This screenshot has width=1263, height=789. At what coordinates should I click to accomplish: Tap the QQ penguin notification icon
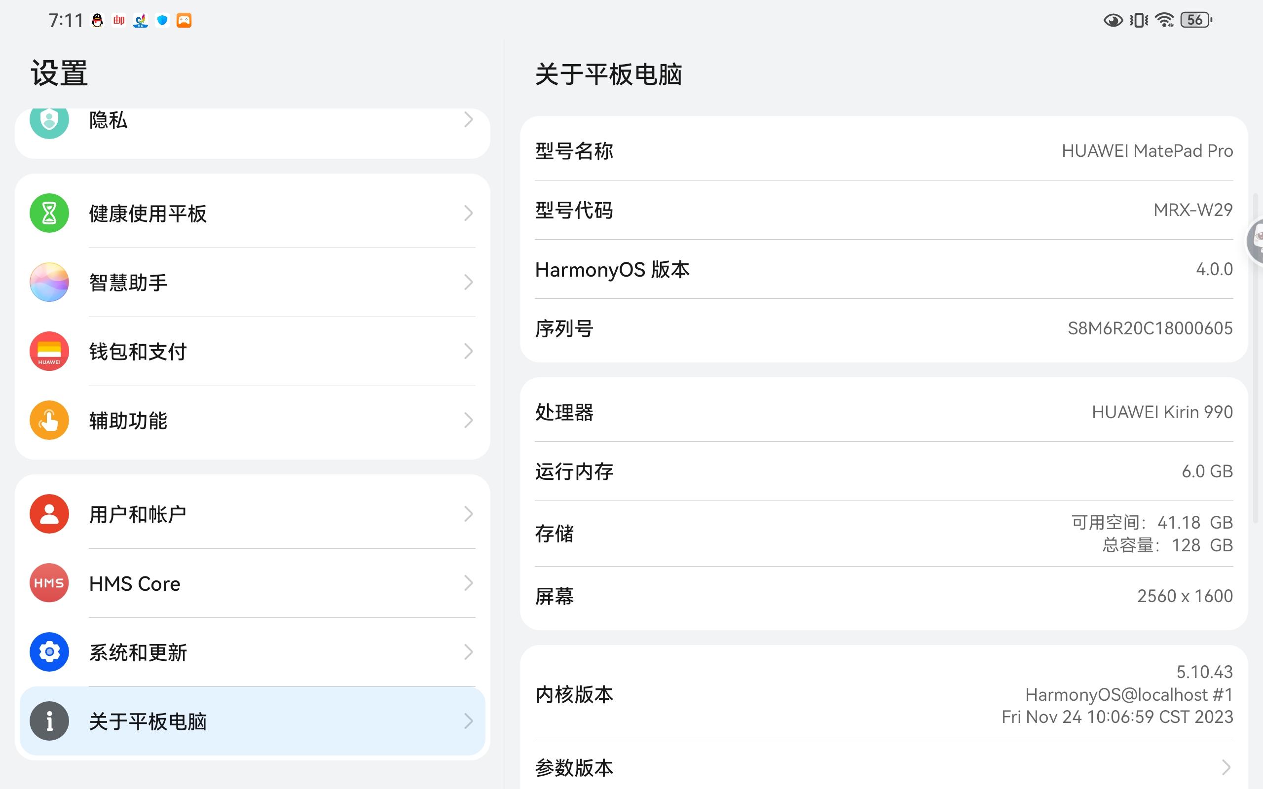coord(97,20)
